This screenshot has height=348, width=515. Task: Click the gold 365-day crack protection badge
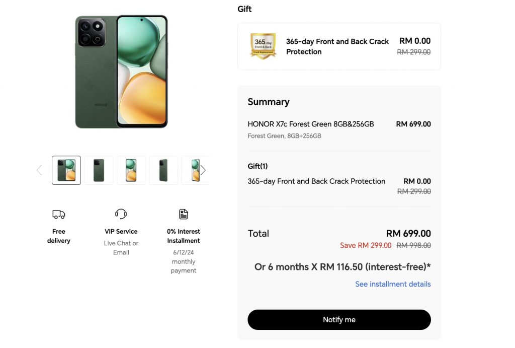[263, 46]
